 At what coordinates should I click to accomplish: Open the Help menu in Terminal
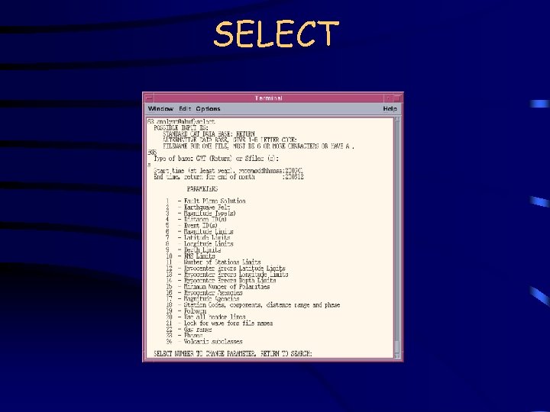(x=390, y=108)
